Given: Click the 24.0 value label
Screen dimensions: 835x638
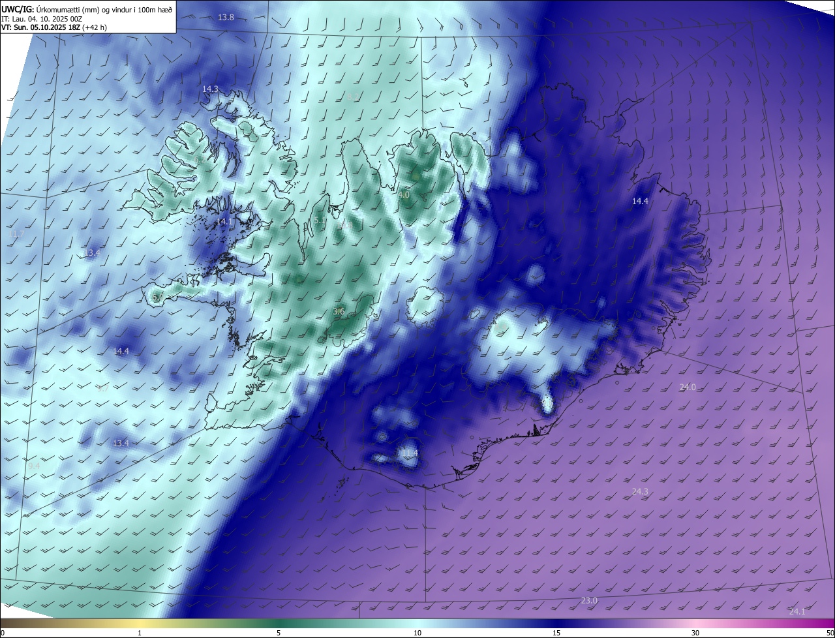Looking at the screenshot, I should click(688, 387).
